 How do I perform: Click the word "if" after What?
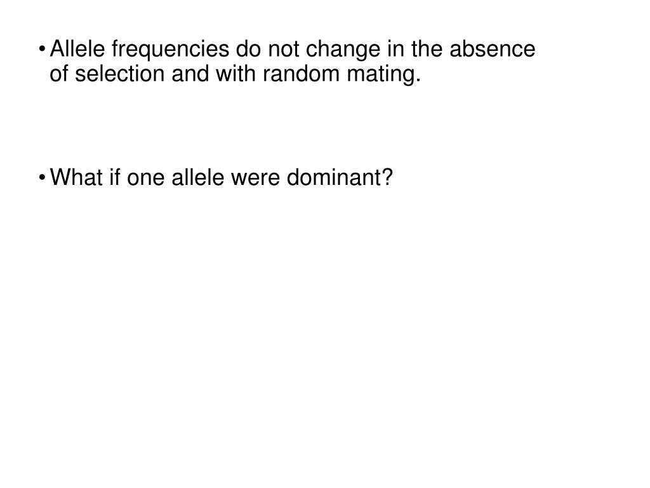click(115, 177)
